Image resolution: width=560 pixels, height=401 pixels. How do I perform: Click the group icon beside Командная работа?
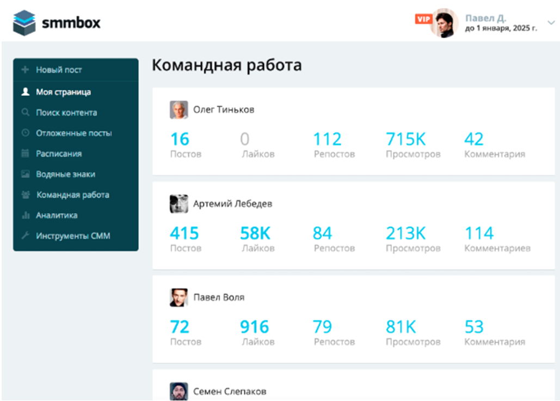[x=25, y=195]
